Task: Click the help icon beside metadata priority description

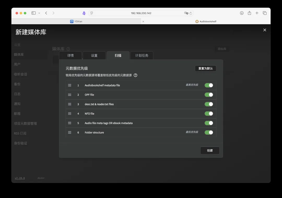Action: click(x=136, y=75)
